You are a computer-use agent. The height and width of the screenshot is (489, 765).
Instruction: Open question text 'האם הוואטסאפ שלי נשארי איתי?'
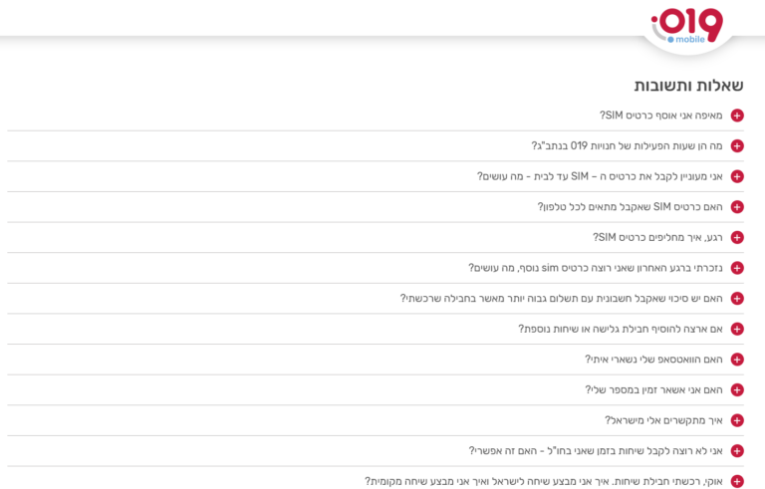tap(653, 359)
